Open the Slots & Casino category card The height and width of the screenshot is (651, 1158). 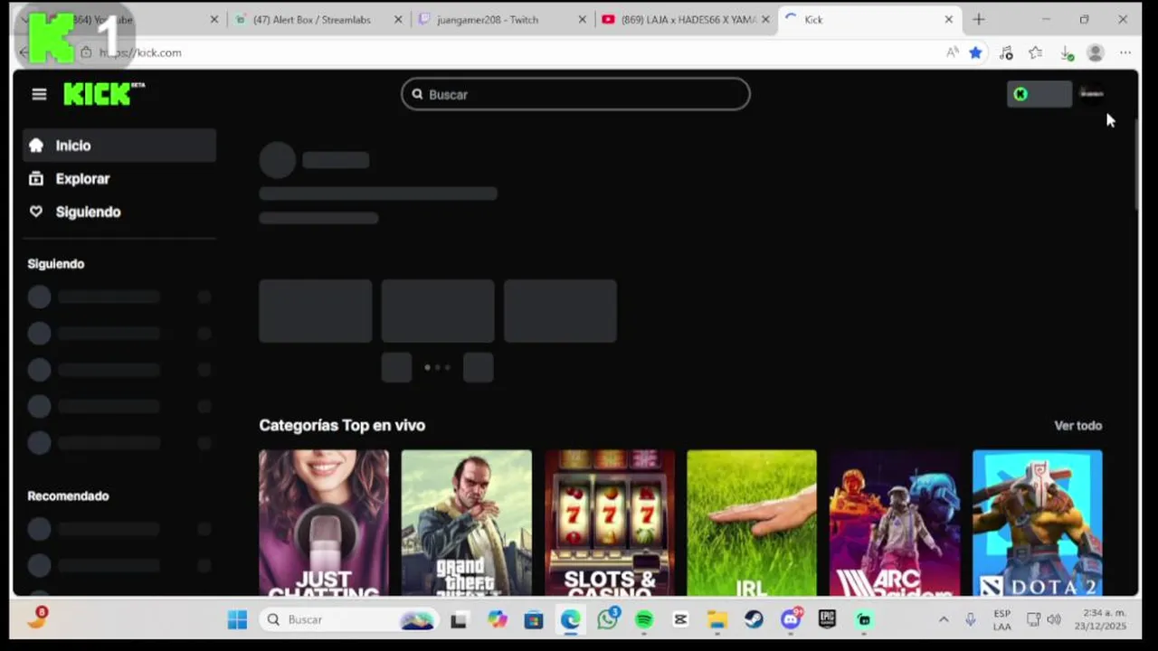[x=610, y=523]
